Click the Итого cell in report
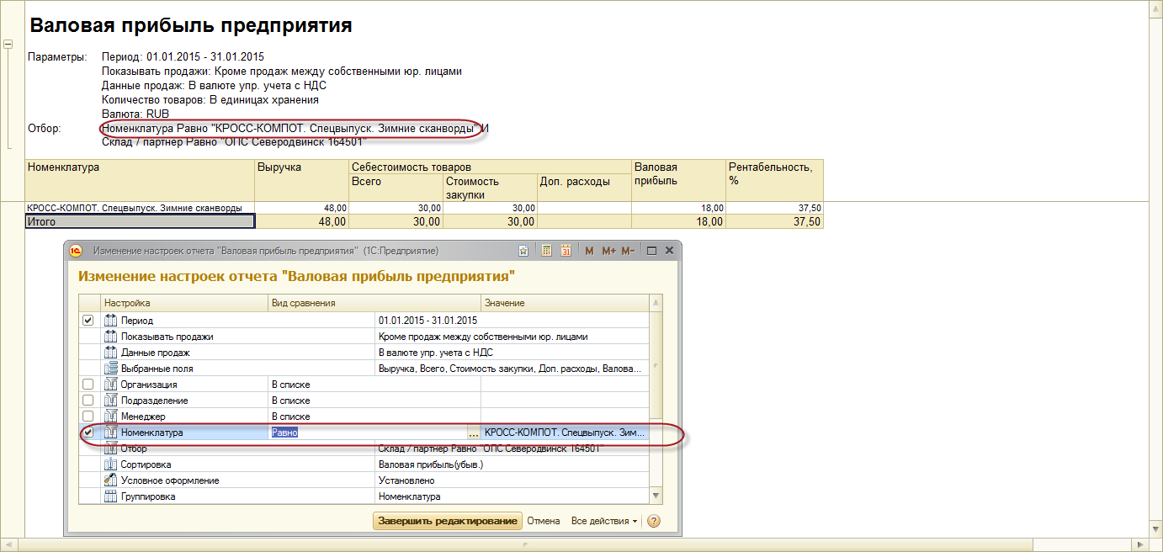 tap(140, 221)
